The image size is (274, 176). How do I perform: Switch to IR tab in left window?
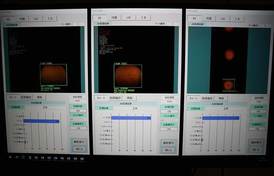(x=50, y=19)
